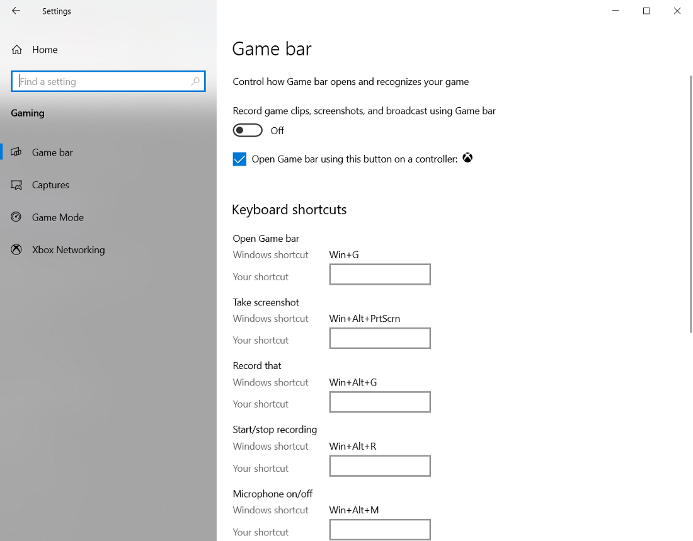The height and width of the screenshot is (541, 693).
Task: Click the Control how Game bar opens text
Action: click(x=350, y=82)
